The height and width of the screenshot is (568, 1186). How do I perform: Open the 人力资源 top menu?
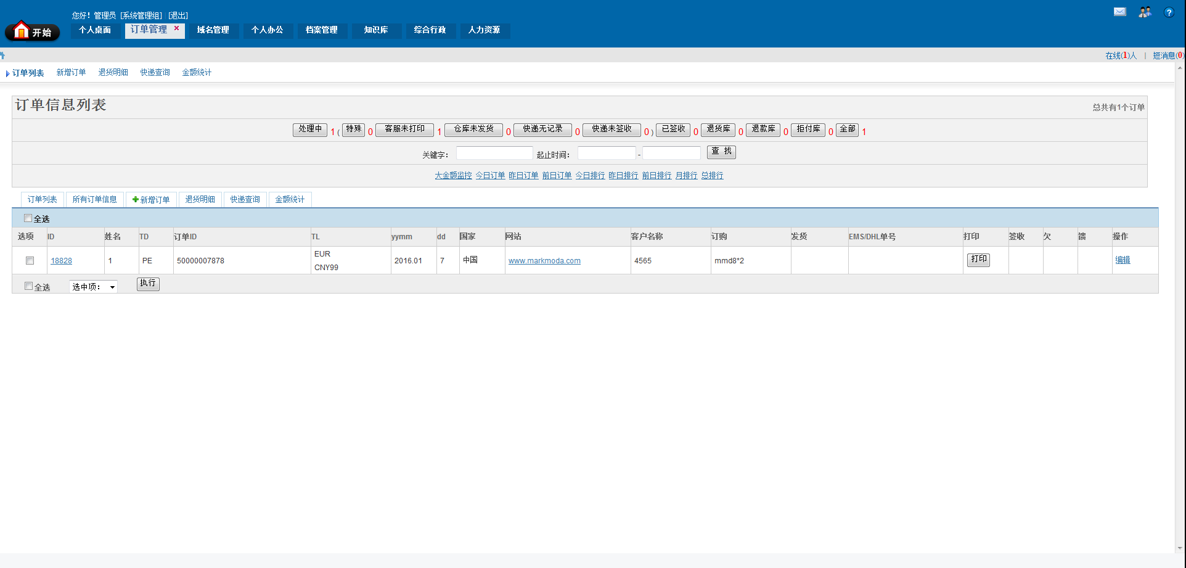(x=484, y=30)
